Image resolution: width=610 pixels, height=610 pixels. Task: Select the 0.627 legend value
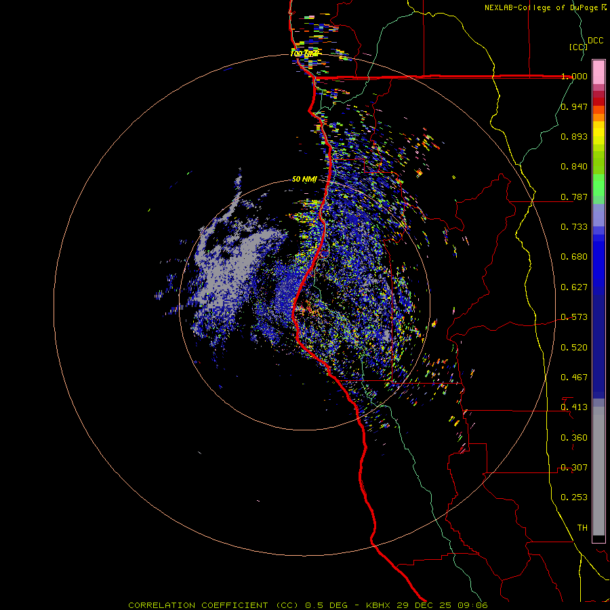coord(574,287)
